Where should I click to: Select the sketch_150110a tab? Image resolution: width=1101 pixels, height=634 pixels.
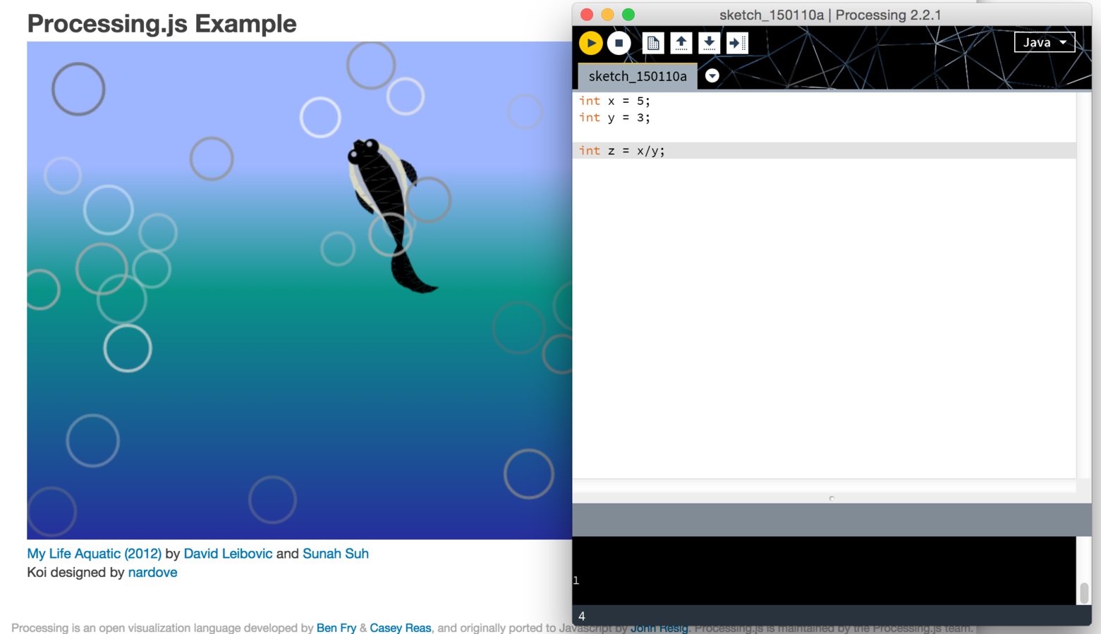pyautogui.click(x=638, y=76)
